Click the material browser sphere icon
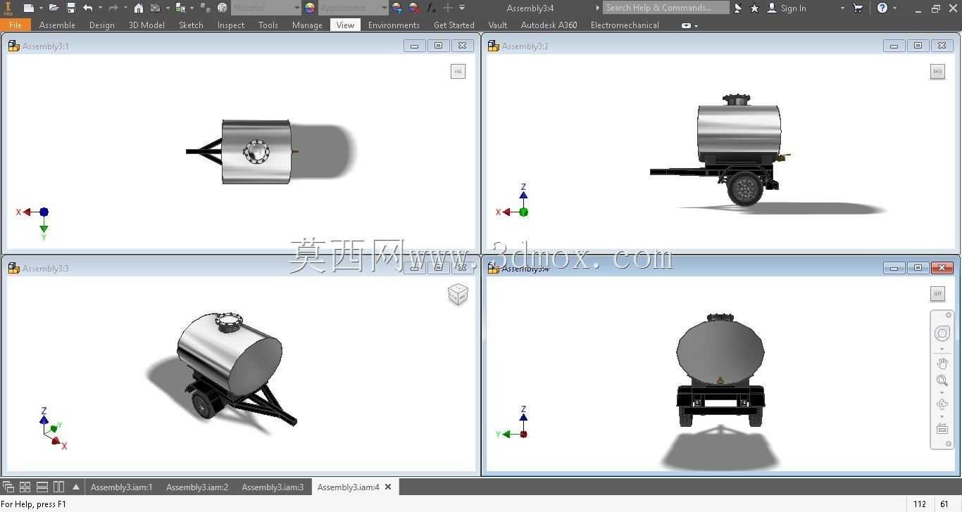 coord(223,8)
